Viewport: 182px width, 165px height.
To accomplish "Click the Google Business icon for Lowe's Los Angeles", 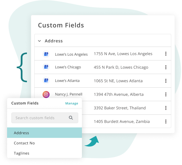I will pos(46,54).
